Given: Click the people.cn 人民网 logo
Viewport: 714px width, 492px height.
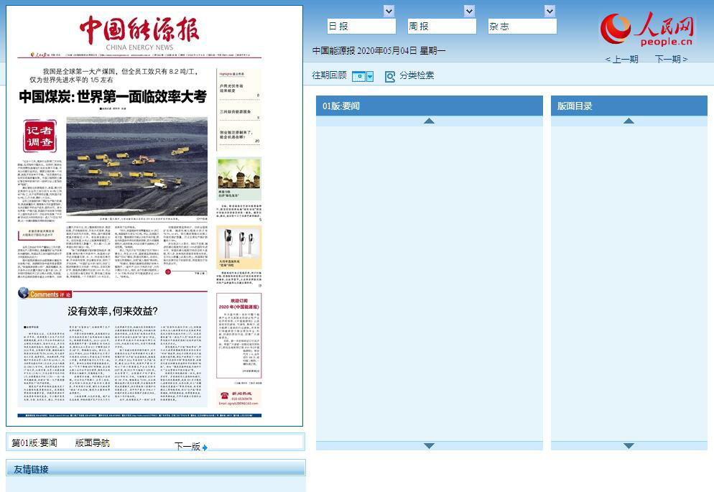Looking at the screenshot, I should (x=647, y=30).
